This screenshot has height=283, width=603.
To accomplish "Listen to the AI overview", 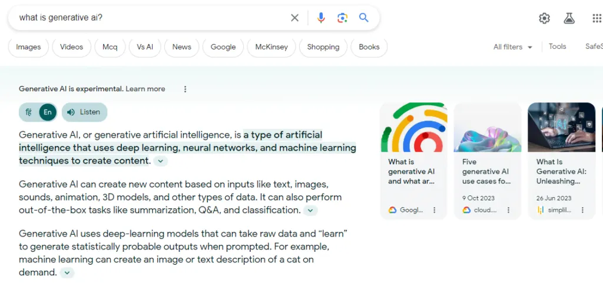I will click(84, 112).
